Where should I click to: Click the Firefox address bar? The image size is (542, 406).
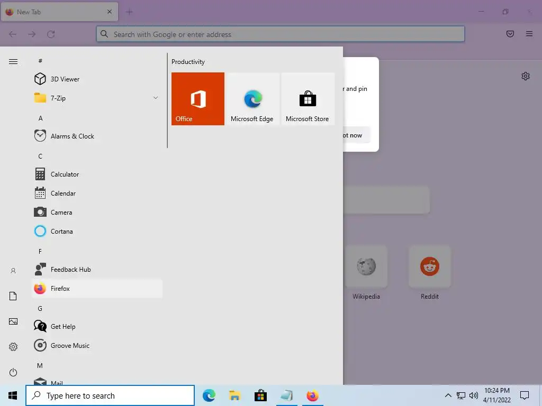(281, 34)
